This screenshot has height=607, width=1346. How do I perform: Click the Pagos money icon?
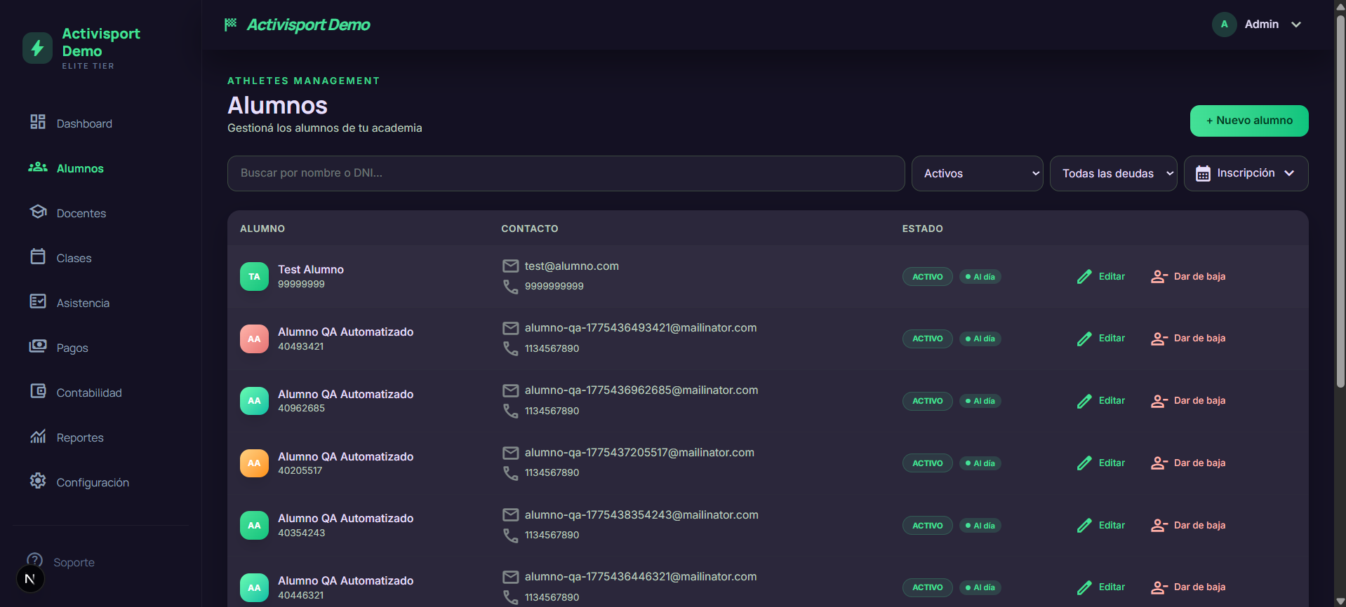[38, 346]
